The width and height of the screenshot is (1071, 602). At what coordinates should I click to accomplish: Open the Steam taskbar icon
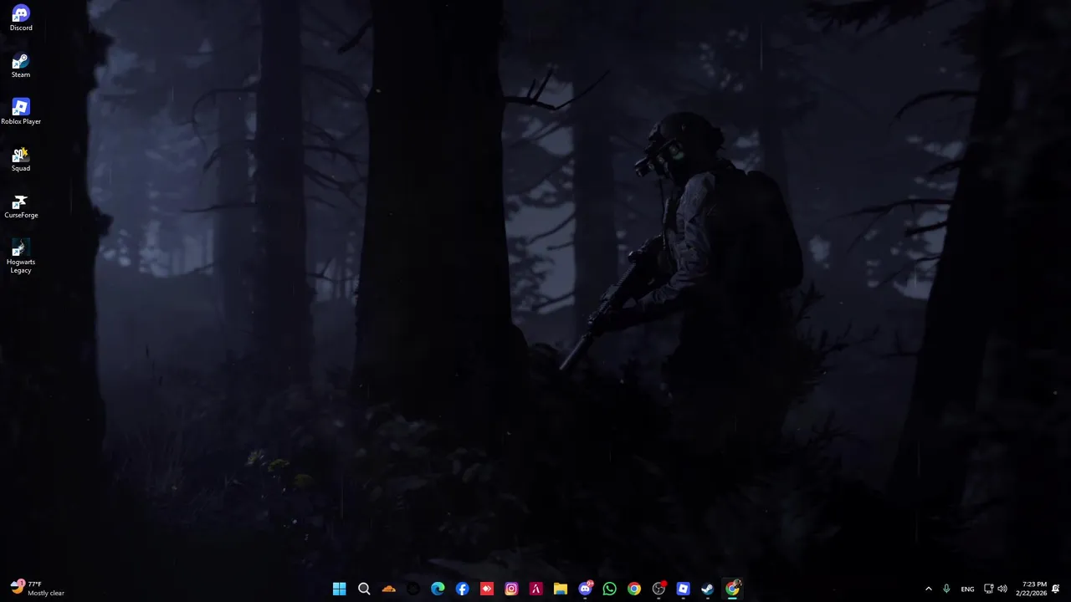pyautogui.click(x=708, y=589)
